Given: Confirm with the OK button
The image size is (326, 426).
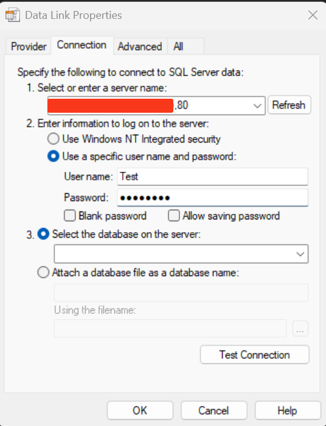Looking at the screenshot, I should click(140, 410).
